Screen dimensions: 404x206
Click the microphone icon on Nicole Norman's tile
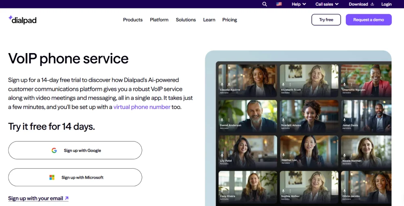pyautogui.click(x=345, y=155)
